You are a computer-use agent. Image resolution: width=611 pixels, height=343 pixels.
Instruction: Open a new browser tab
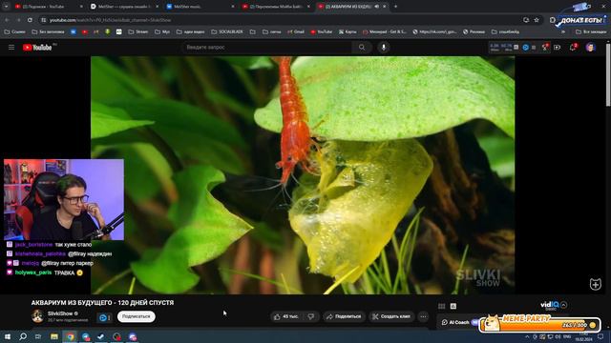(395, 7)
